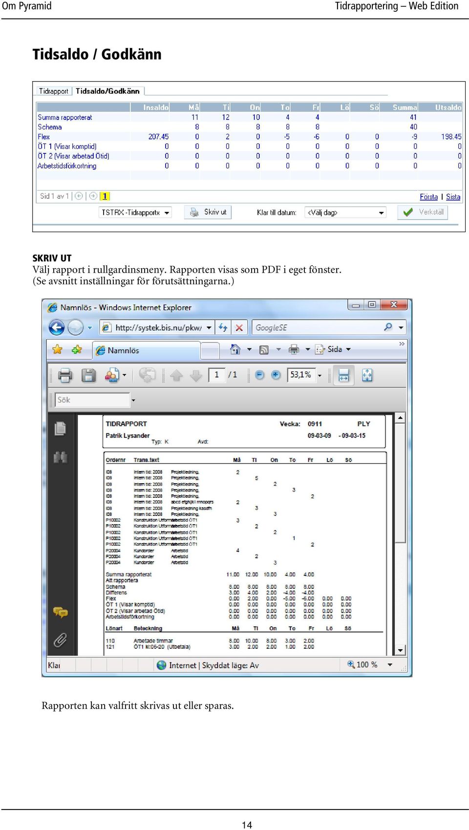Click the Sök search field

click(x=92, y=400)
